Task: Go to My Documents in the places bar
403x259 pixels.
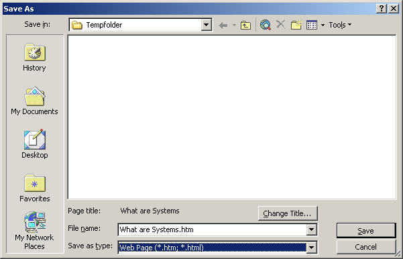Action: [x=34, y=101]
